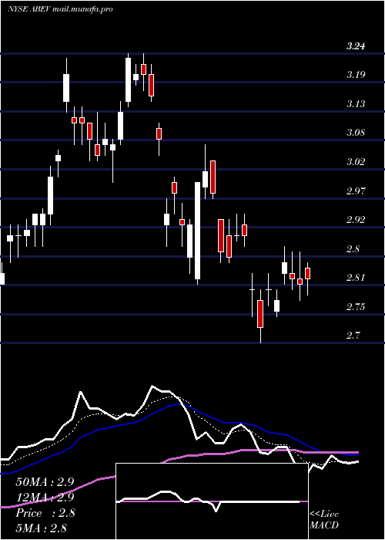Click the 2.75 price axis label
Image resolution: width=385 pixels, height=540 pixels.
(x=356, y=306)
